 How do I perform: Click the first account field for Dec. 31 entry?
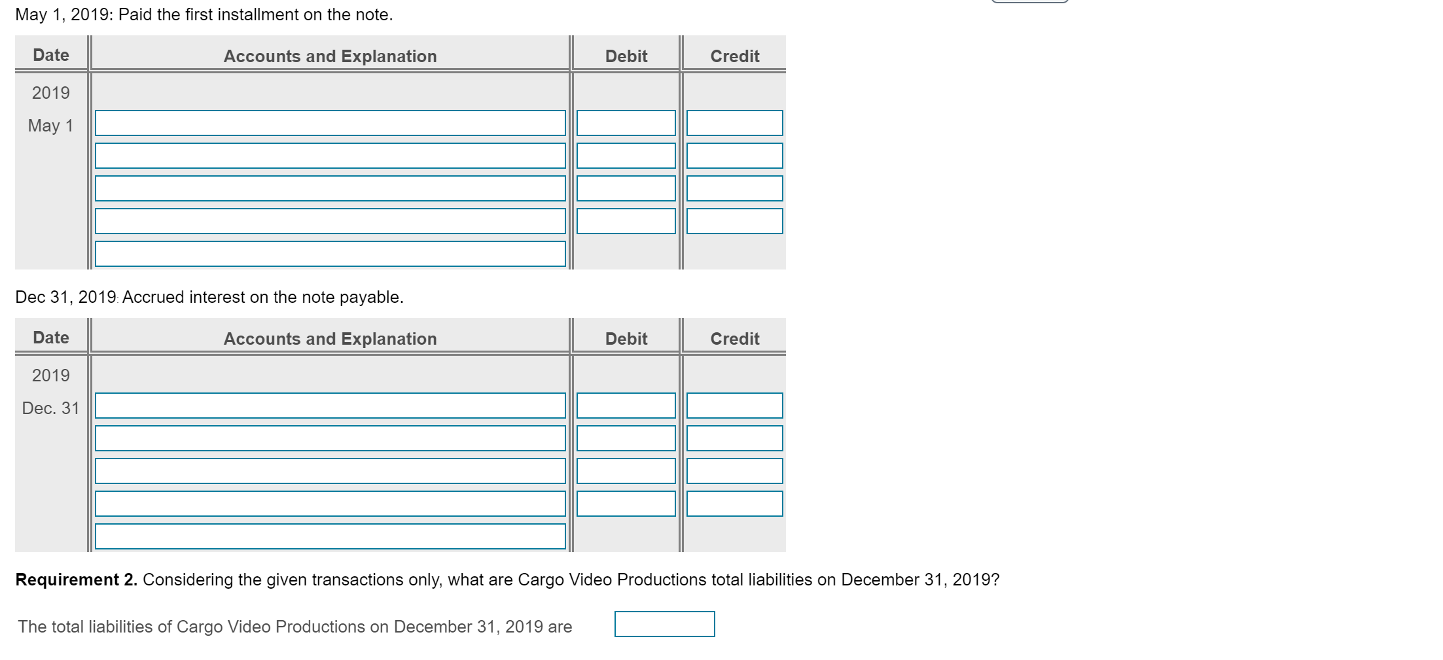click(330, 406)
